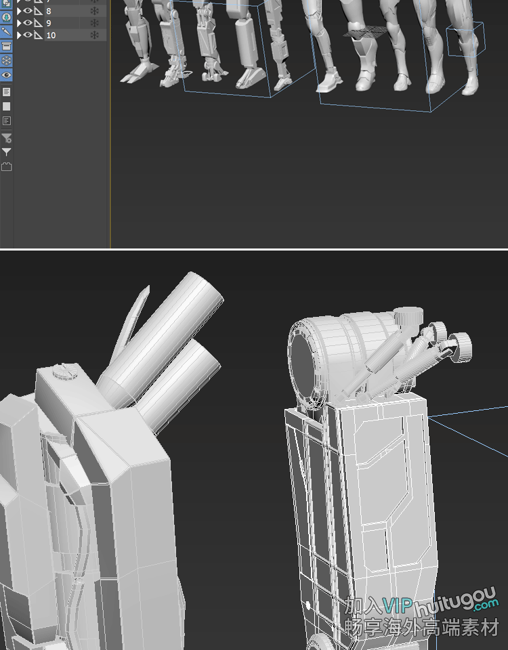
Task: Click the Display None blank square icon
Action: (x=6, y=106)
